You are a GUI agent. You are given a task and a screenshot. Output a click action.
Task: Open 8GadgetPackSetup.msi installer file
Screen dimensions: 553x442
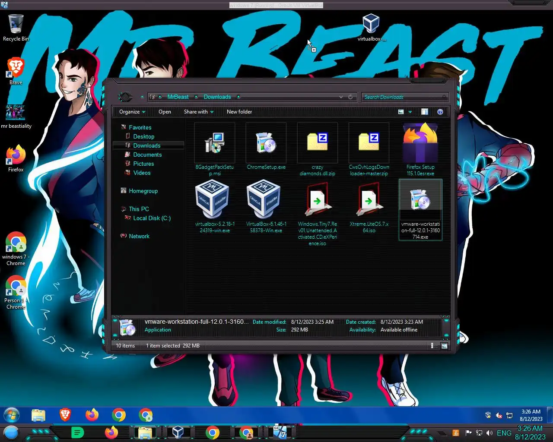click(x=214, y=149)
